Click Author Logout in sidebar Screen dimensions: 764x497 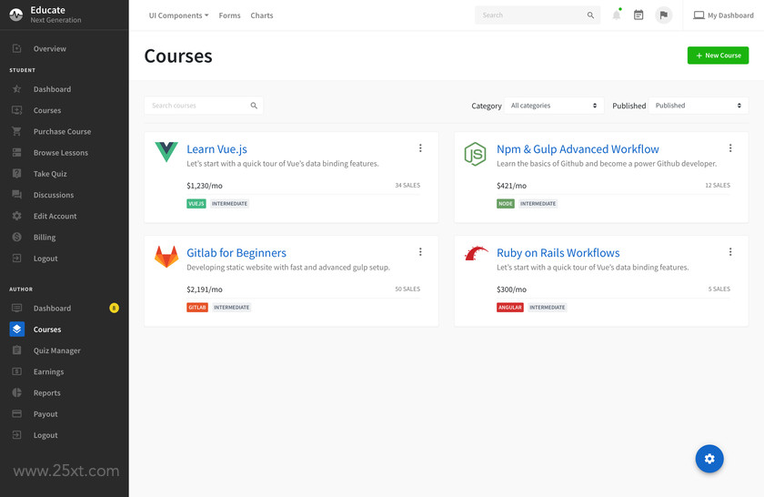pyautogui.click(x=45, y=435)
